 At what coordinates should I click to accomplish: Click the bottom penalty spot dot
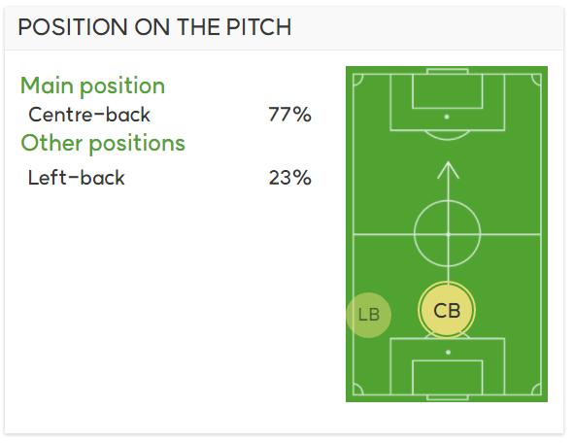[x=448, y=353]
